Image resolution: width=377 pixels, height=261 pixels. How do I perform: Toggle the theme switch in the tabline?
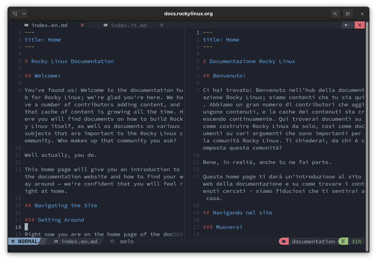(347, 25)
